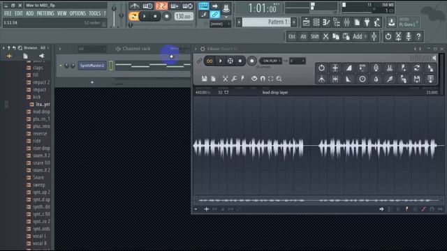
Task: Click the undo history icon in toolbar
Action: click(388, 36)
